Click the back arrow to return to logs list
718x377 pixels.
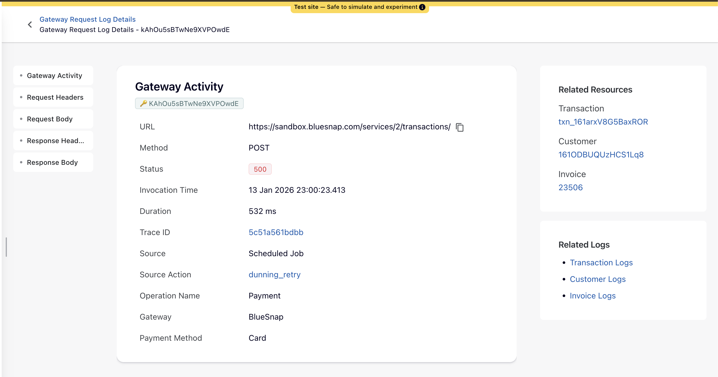(30, 24)
